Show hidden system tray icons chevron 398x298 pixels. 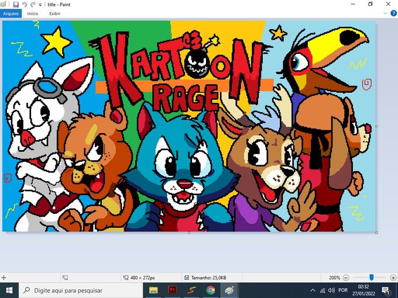pos(313,290)
